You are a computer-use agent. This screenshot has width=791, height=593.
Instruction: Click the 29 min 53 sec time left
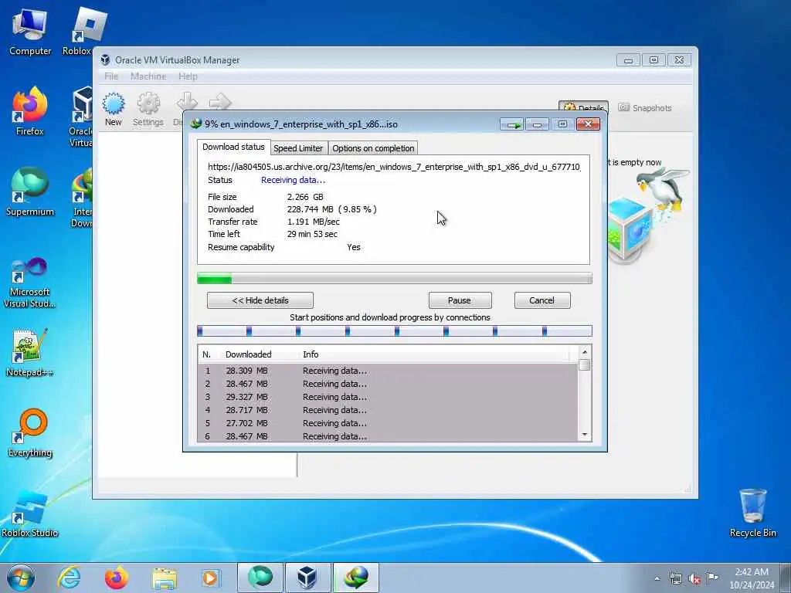(312, 234)
